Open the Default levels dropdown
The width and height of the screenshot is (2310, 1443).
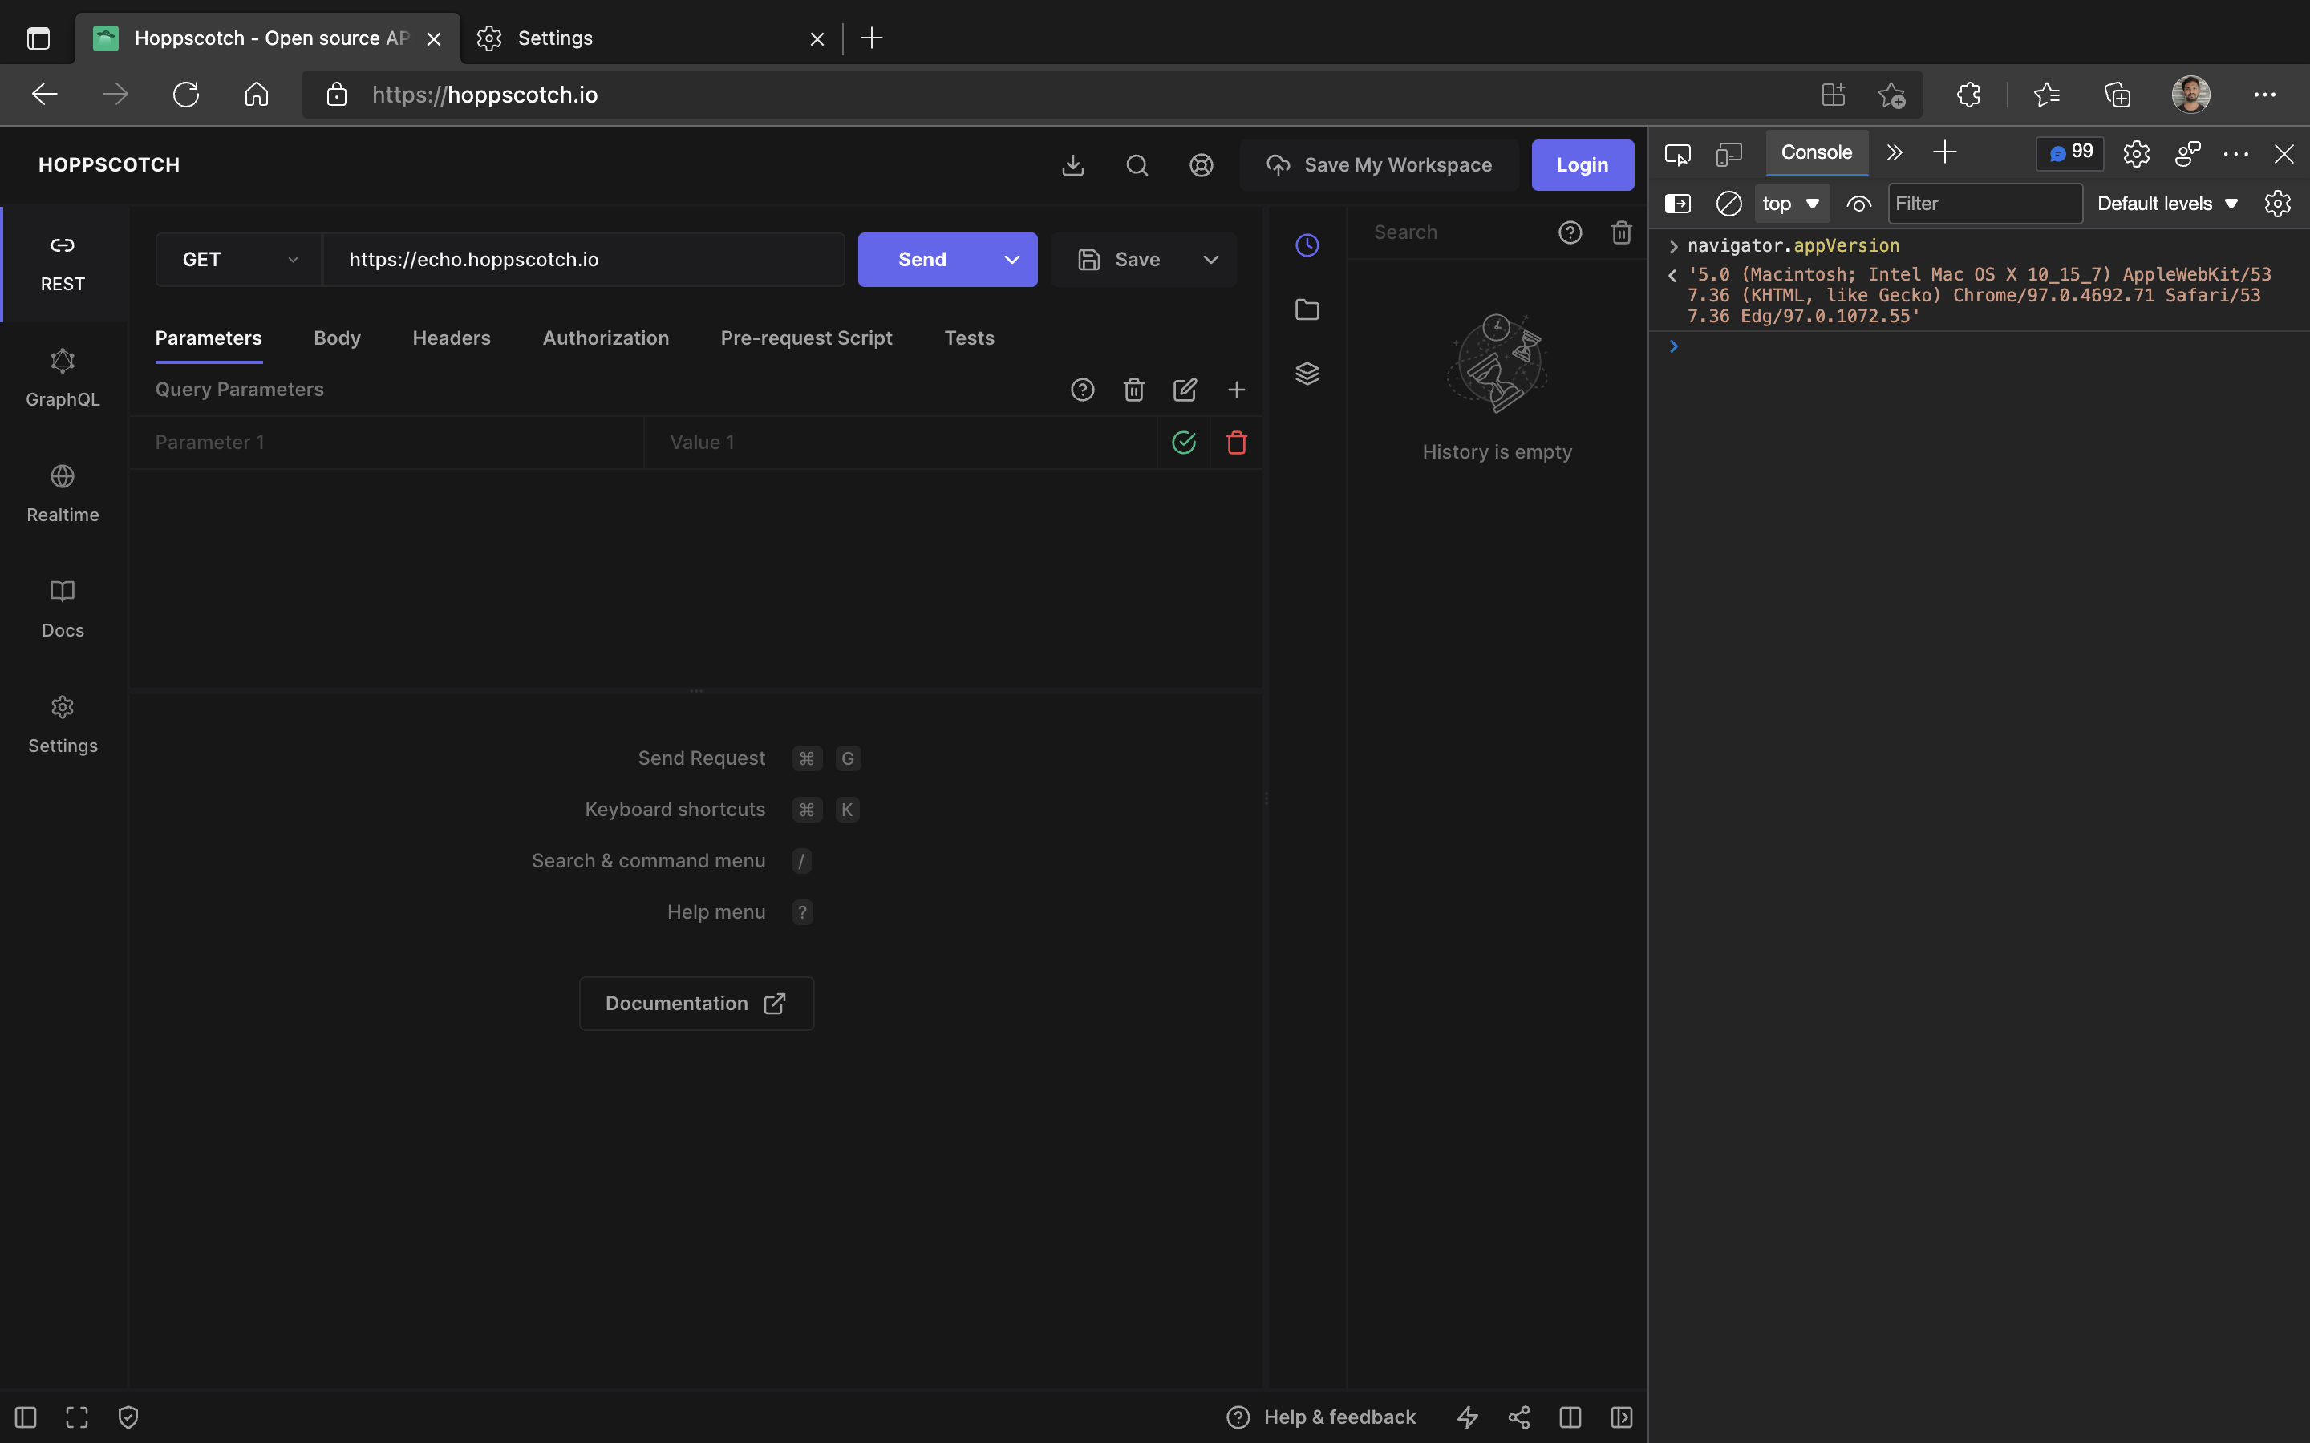tap(2166, 204)
